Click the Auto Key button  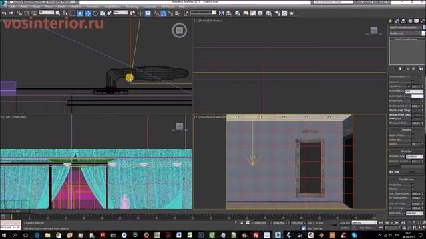pos(345,223)
